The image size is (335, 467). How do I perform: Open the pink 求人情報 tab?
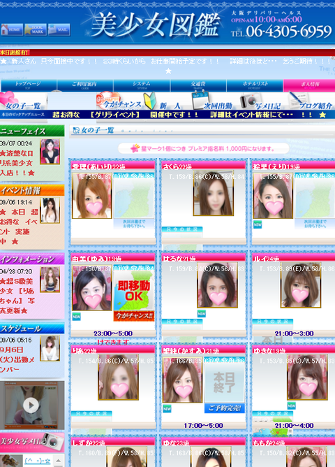(309, 85)
